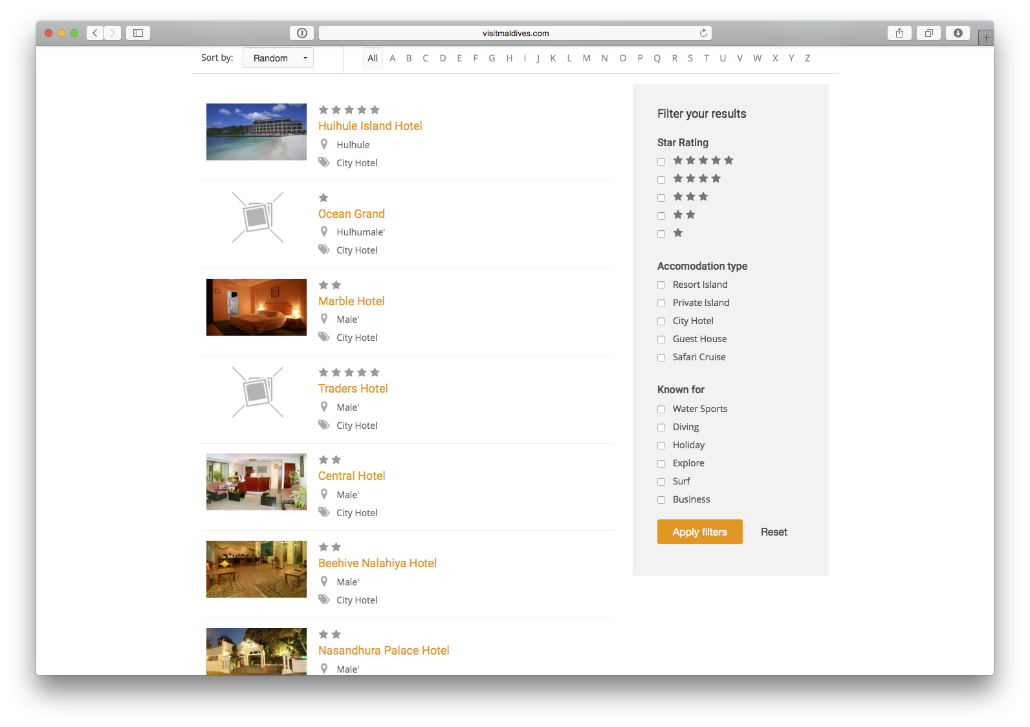Filter hotels by letter A

coord(392,58)
